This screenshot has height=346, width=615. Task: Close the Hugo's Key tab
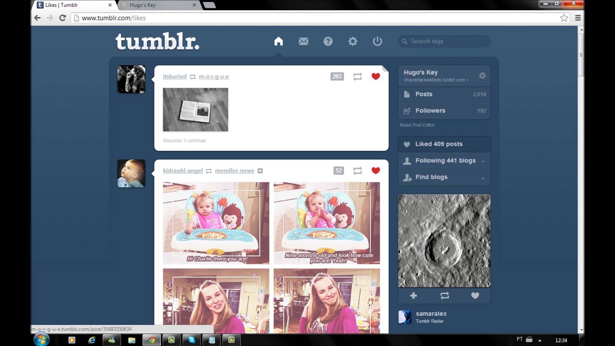(194, 5)
